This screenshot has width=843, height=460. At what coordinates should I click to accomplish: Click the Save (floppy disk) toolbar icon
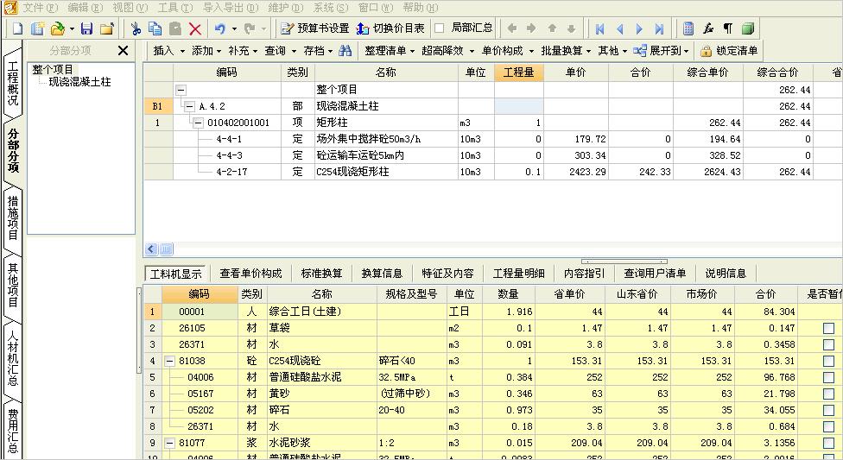pos(86,28)
